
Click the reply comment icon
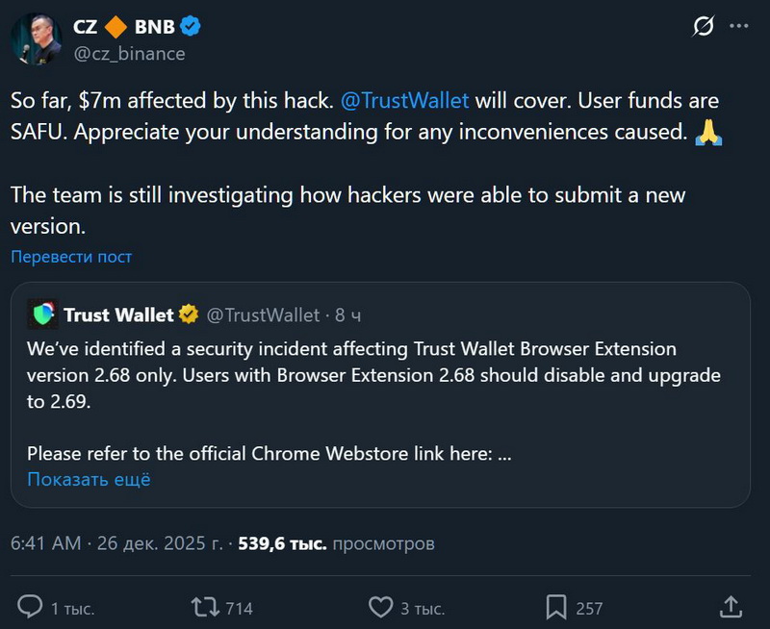pos(31,607)
